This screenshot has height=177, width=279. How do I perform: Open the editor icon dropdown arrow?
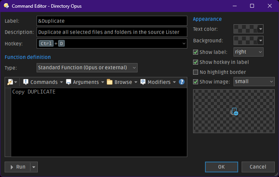(x=16, y=82)
